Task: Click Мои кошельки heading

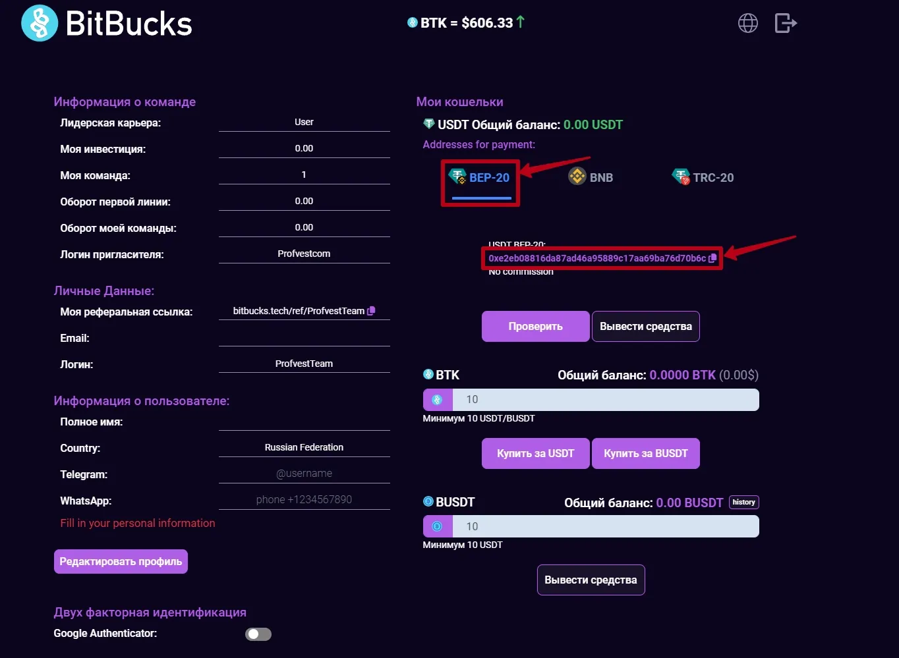Action: coord(459,101)
